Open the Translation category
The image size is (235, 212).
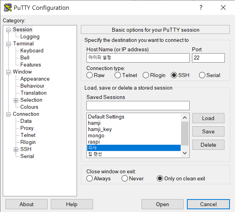[34, 93]
